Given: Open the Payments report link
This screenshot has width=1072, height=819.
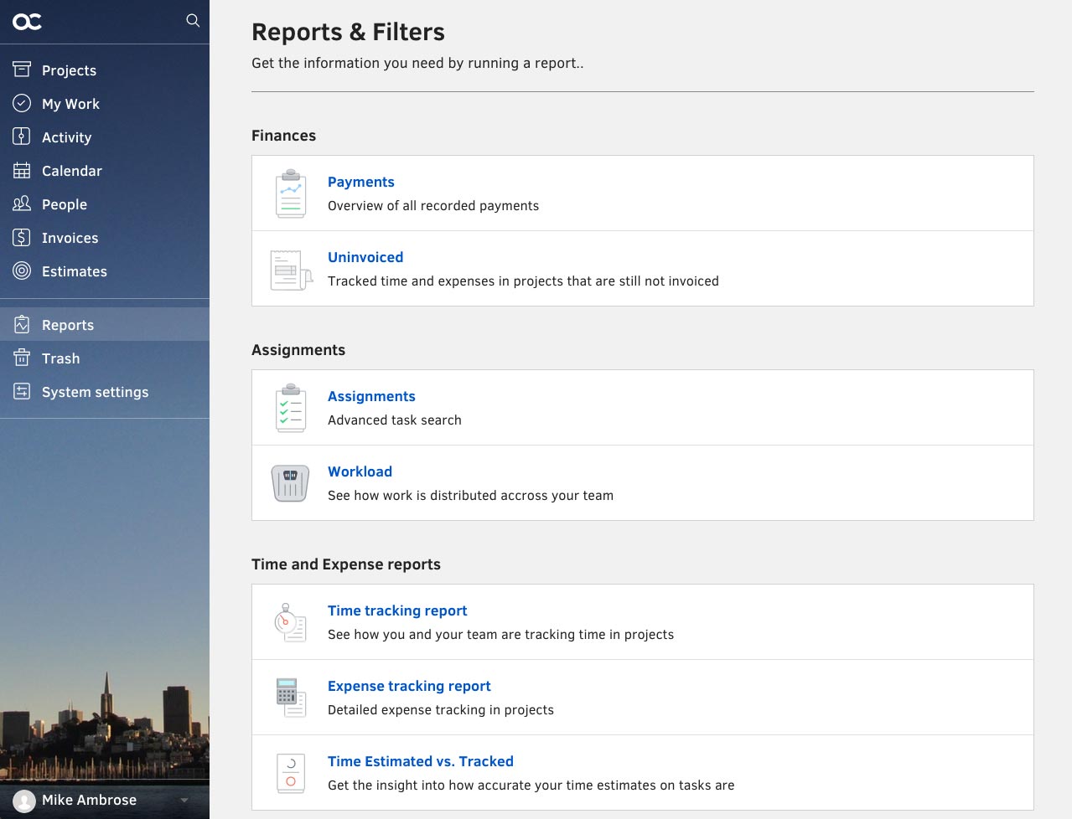Looking at the screenshot, I should coord(360,182).
